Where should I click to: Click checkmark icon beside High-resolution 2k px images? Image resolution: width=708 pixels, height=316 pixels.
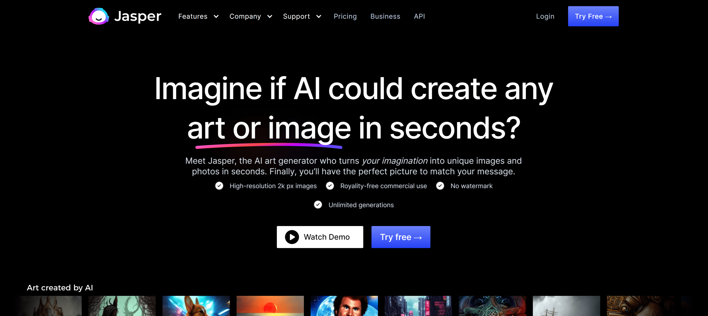(x=219, y=186)
